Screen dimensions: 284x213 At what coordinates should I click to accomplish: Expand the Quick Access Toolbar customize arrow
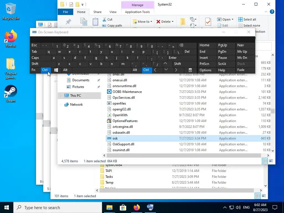click(x=82, y=4)
